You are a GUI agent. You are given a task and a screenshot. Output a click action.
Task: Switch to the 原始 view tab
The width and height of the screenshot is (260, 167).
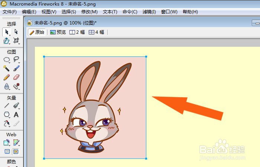pyautogui.click(x=37, y=32)
